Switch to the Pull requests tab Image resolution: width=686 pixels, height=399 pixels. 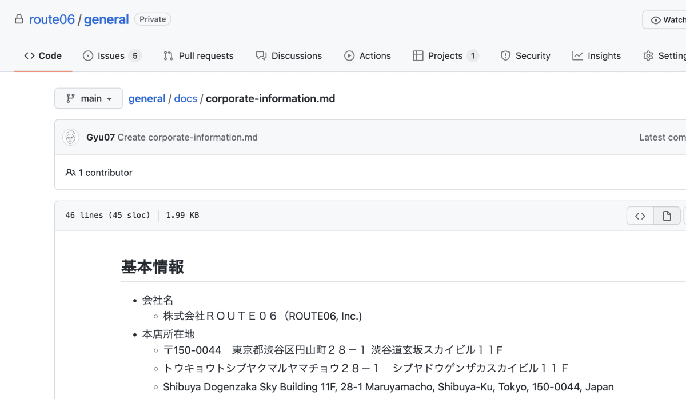click(x=198, y=55)
